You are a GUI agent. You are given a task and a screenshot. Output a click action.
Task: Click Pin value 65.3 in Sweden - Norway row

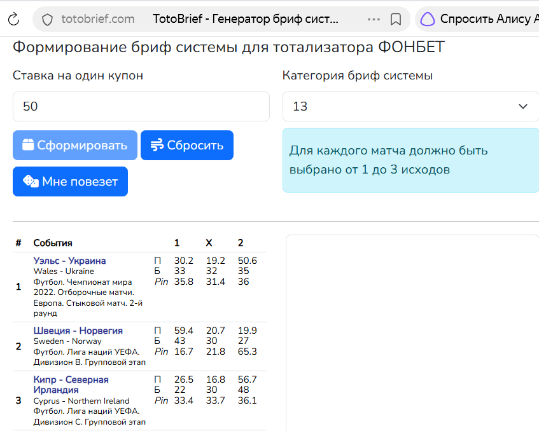tap(248, 352)
